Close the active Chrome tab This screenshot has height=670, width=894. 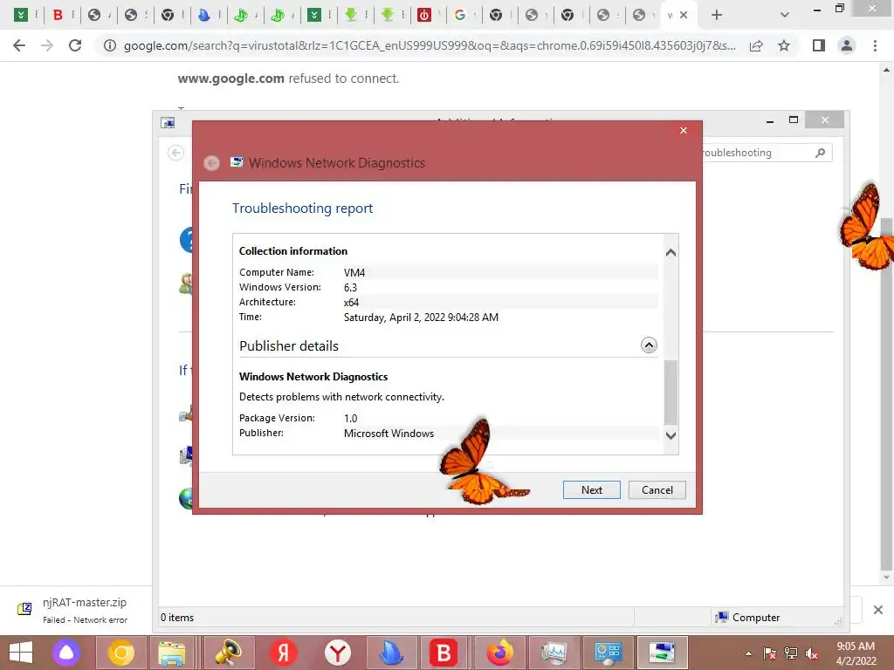pos(684,15)
